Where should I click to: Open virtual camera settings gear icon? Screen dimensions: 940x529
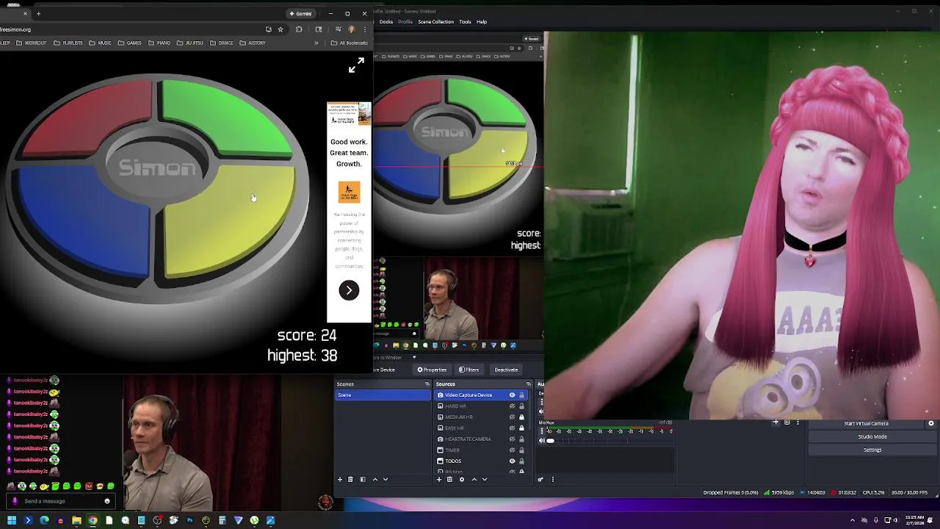pyautogui.click(x=931, y=423)
